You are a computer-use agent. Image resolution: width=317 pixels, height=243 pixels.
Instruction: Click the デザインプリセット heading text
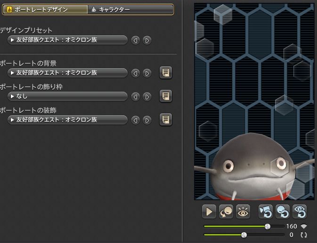click(26, 31)
